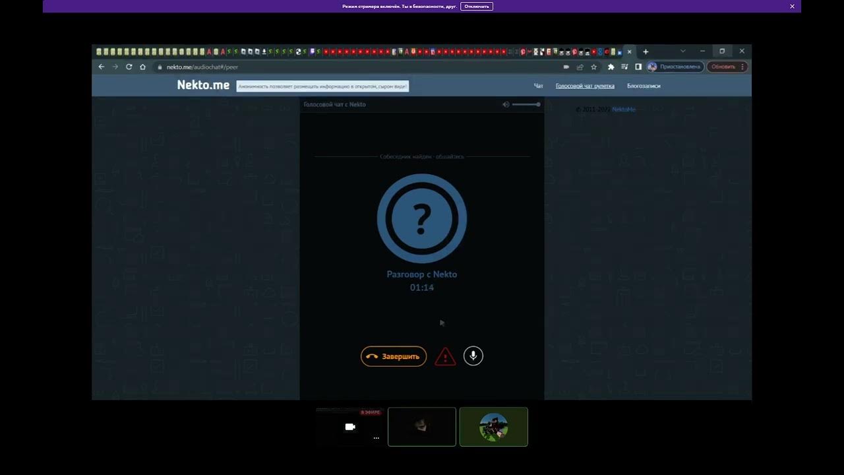The width and height of the screenshot is (844, 475).
Task: Report the peer with the red warning triangle
Action: (x=445, y=357)
